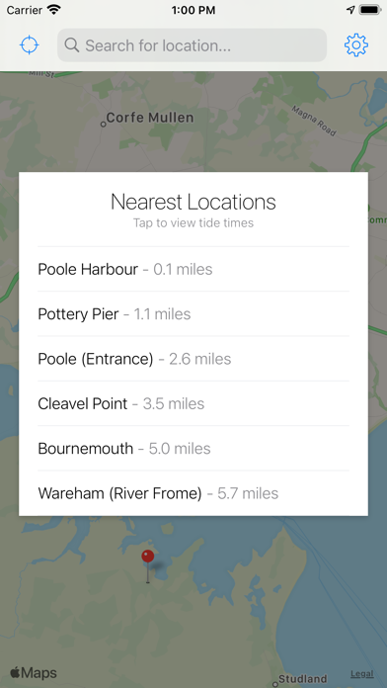Viewport: 387px width, 688px height.
Task: Open Cleavel Point tide times
Action: [193, 403]
